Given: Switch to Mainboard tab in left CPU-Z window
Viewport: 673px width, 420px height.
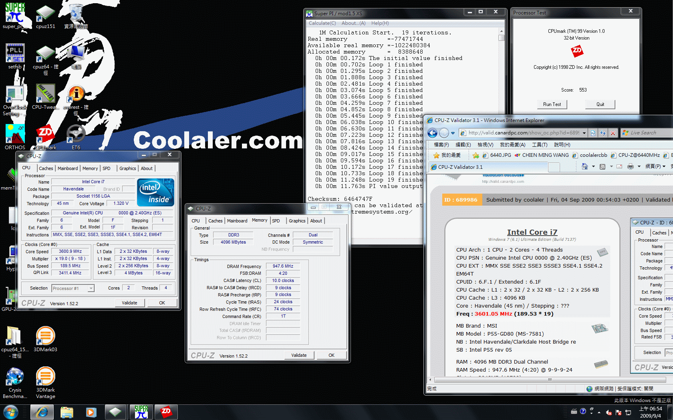Looking at the screenshot, I should coord(68,168).
